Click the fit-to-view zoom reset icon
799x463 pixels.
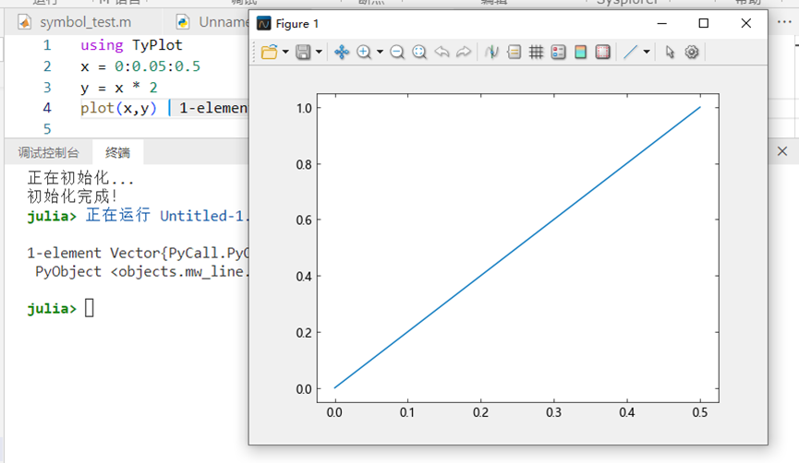tap(419, 52)
